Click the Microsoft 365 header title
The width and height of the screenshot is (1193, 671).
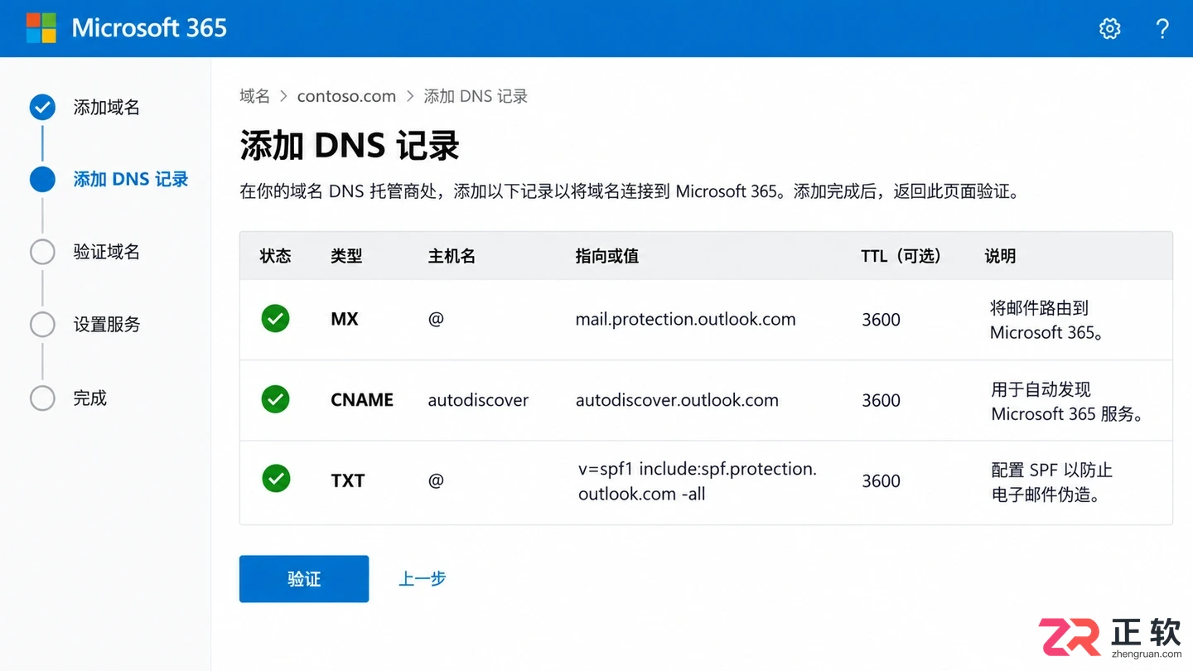coord(149,28)
